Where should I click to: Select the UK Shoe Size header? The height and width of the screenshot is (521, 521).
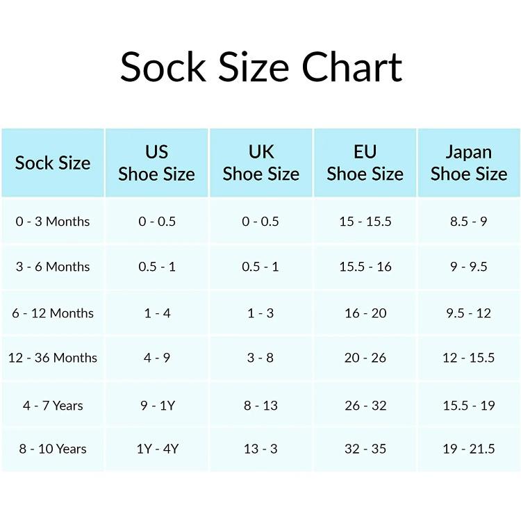(260, 163)
